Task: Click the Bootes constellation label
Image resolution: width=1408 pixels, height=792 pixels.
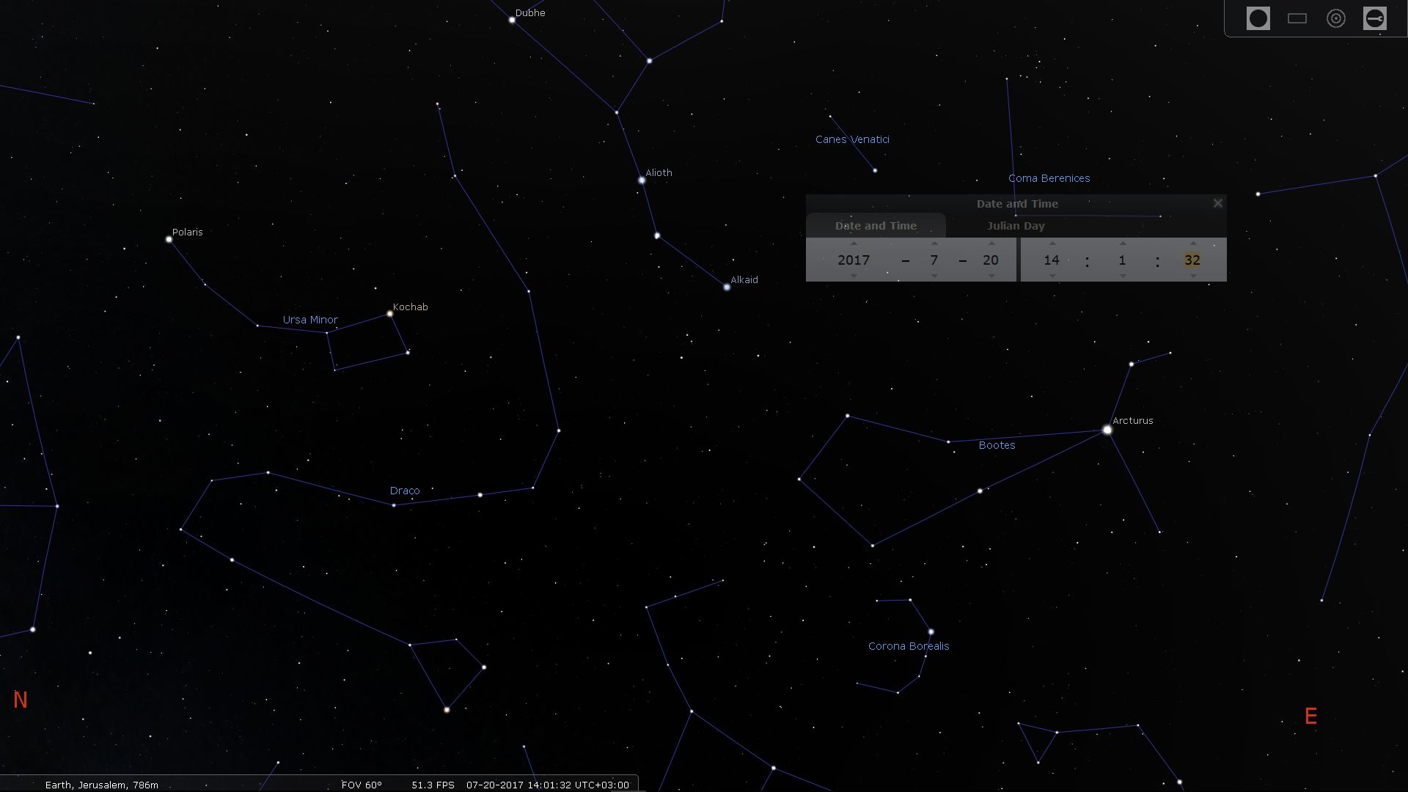Action: coord(997,445)
